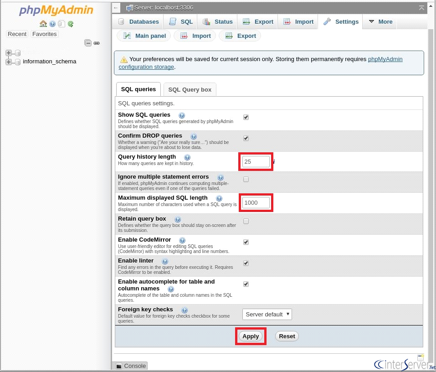Toggle the link with main panel icon
The image size is (436, 372).
tap(97, 43)
